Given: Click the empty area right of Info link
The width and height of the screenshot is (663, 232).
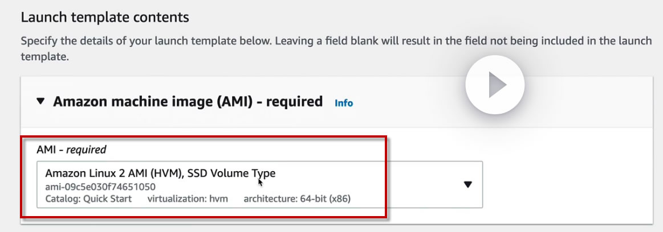Looking at the screenshot, I should tap(410, 103).
